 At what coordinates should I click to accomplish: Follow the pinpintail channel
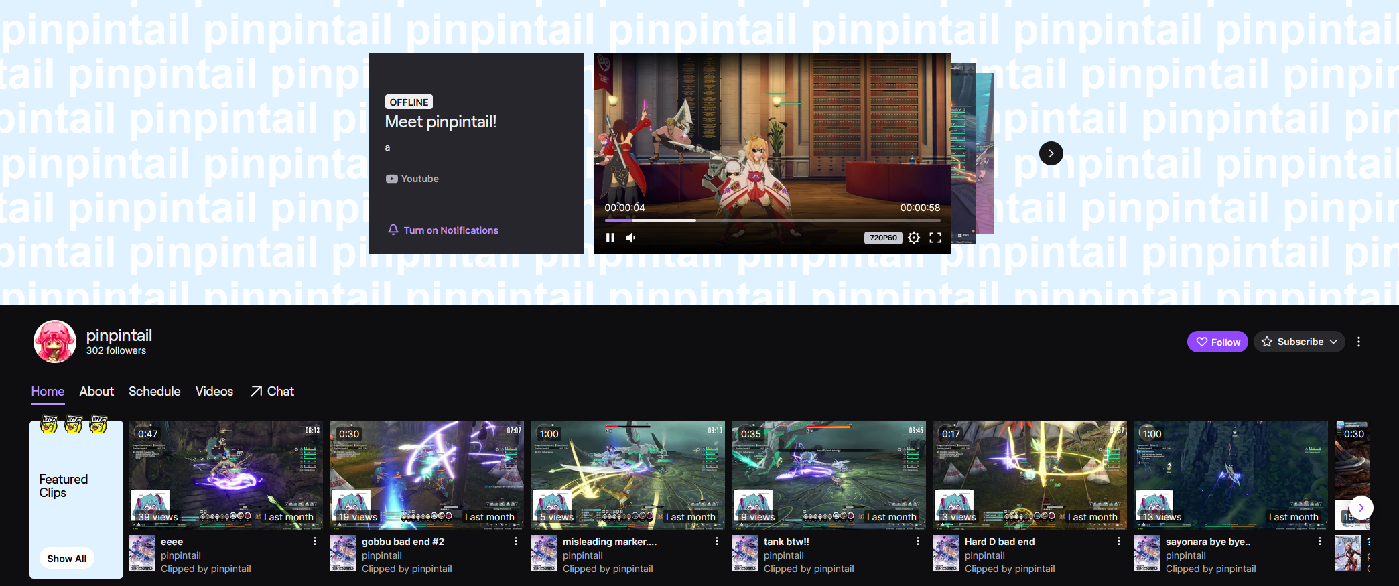(1217, 342)
